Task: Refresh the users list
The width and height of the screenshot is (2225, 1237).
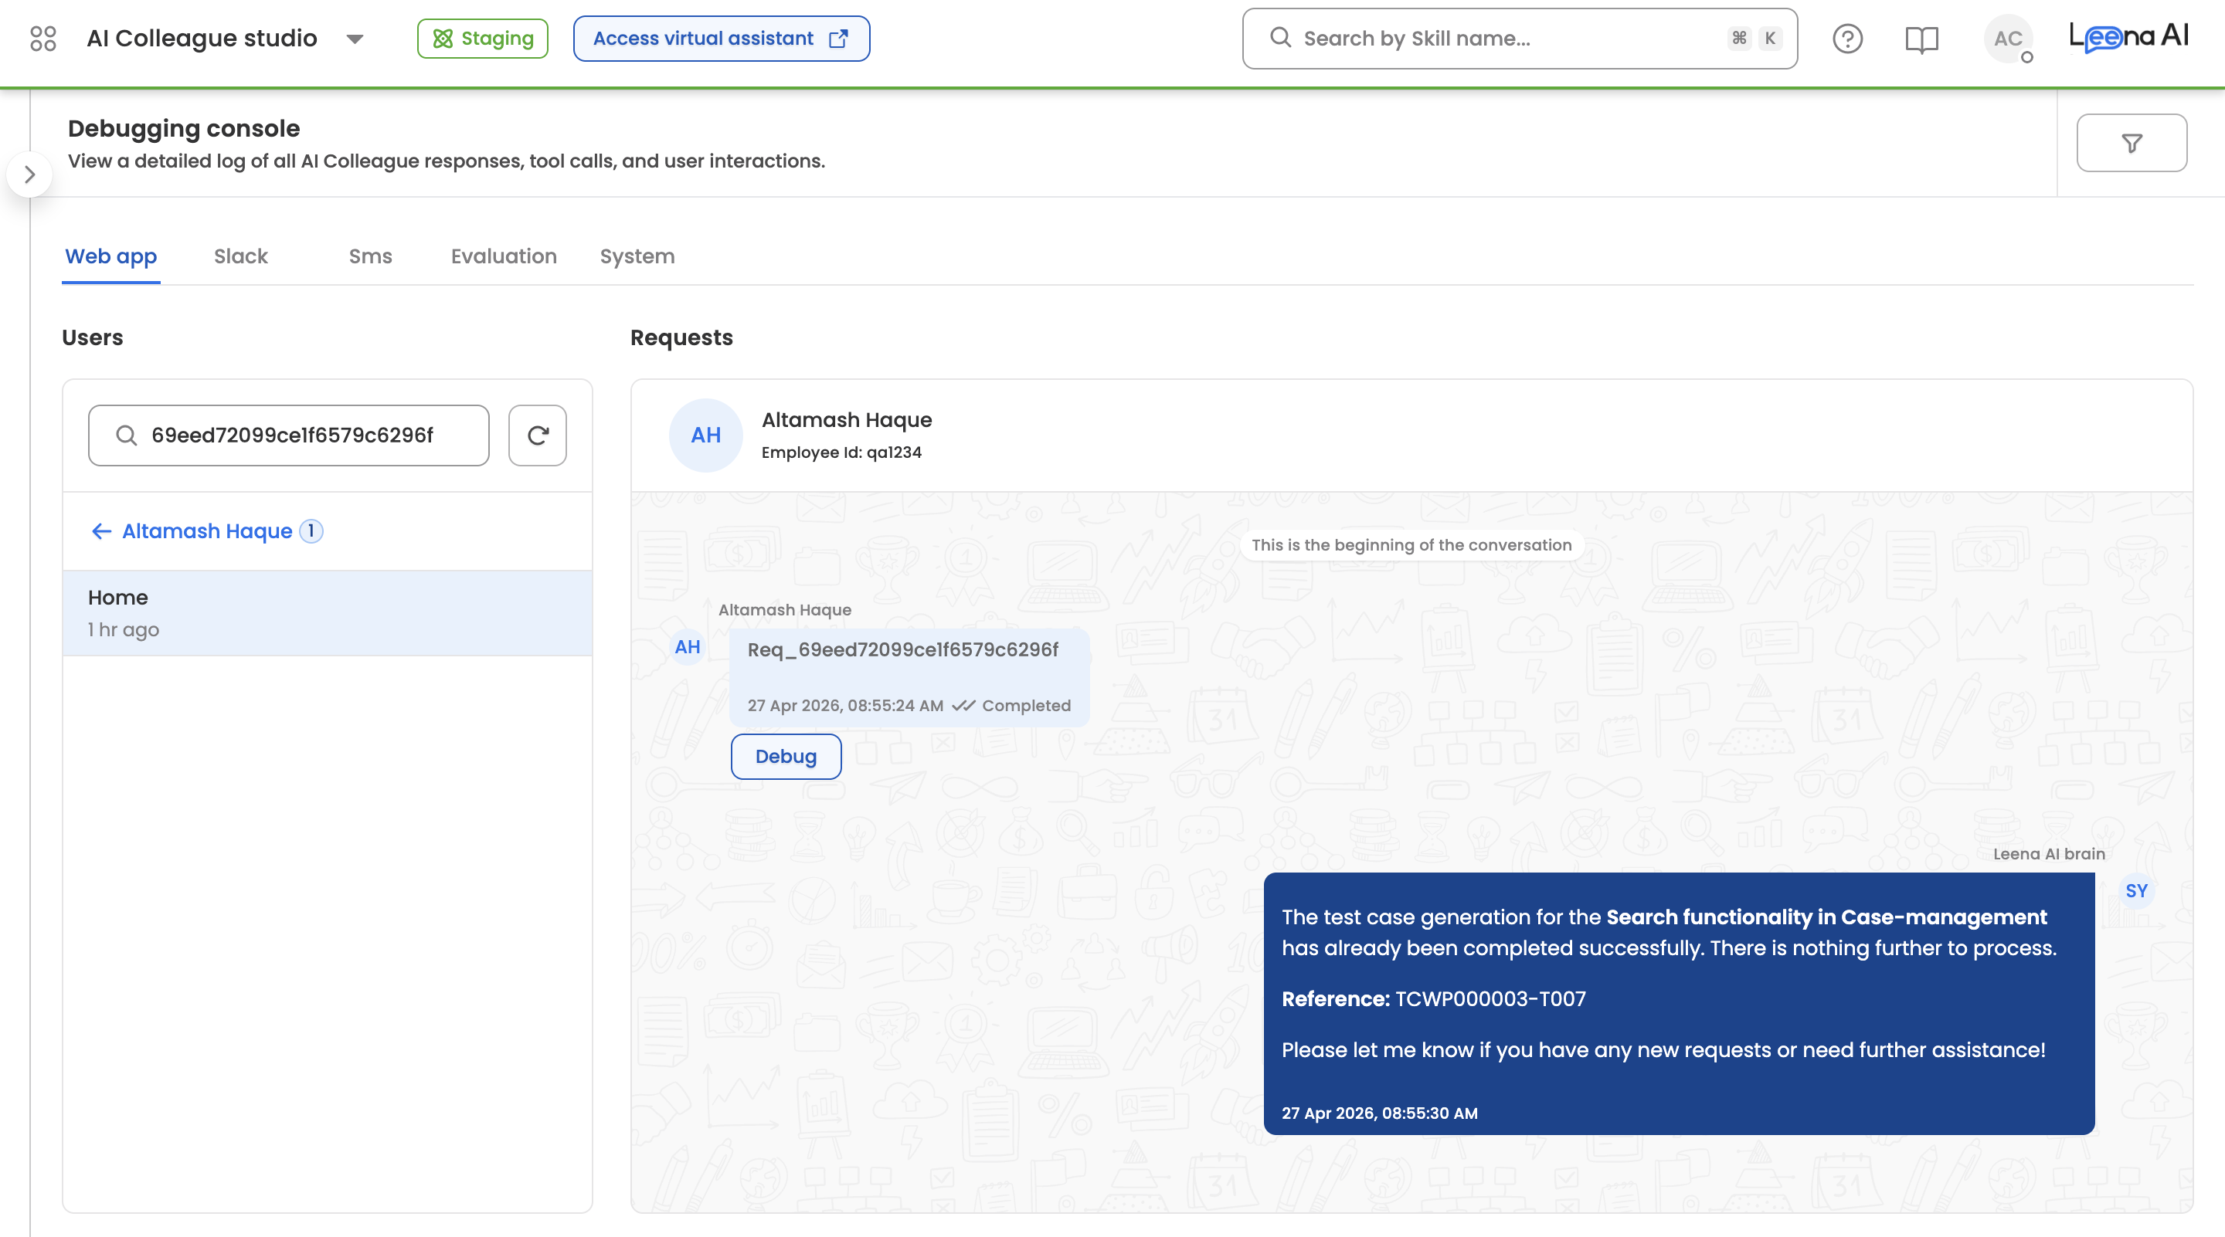Action: point(537,435)
